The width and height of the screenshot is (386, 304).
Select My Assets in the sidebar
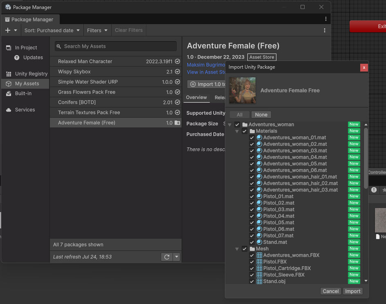[x=27, y=84]
